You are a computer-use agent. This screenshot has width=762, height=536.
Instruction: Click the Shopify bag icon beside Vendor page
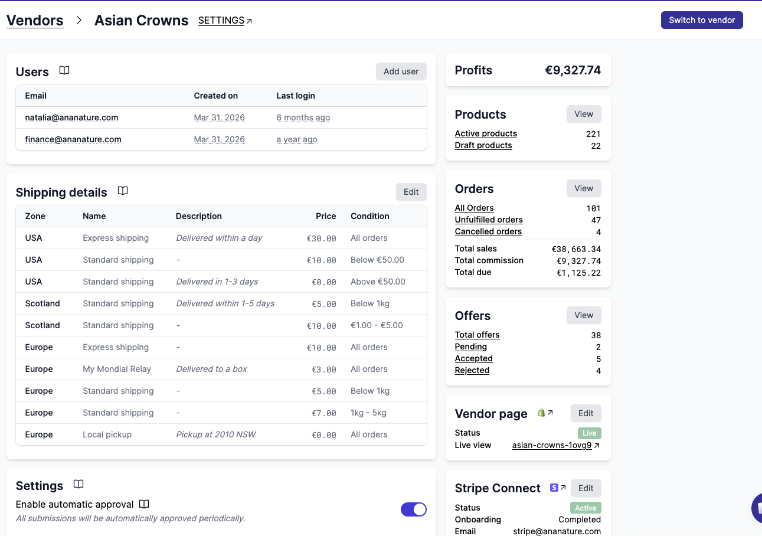542,413
